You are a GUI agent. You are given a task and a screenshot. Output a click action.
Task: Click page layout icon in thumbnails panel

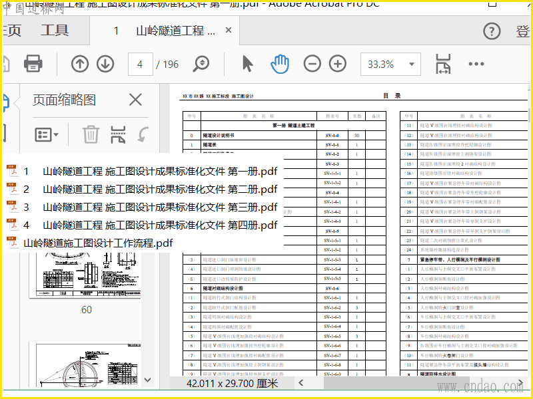pos(118,134)
